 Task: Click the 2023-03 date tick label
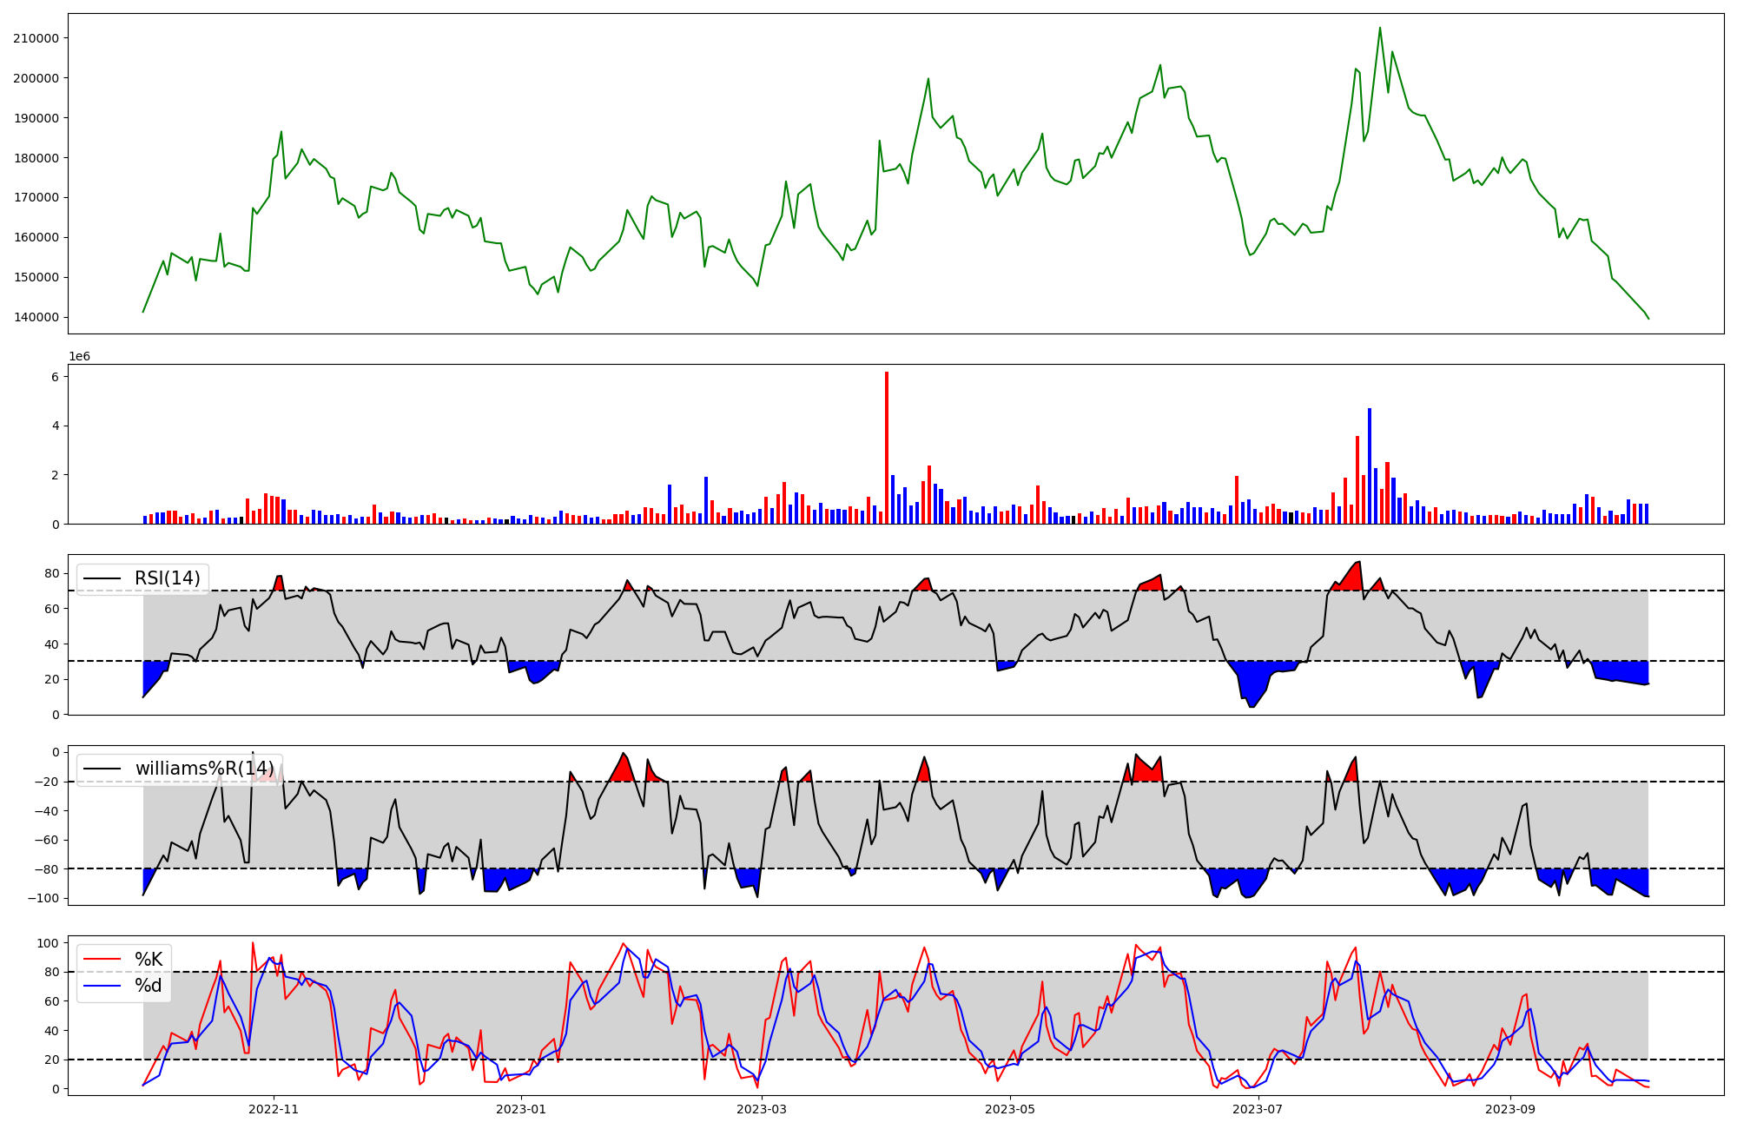(762, 1109)
